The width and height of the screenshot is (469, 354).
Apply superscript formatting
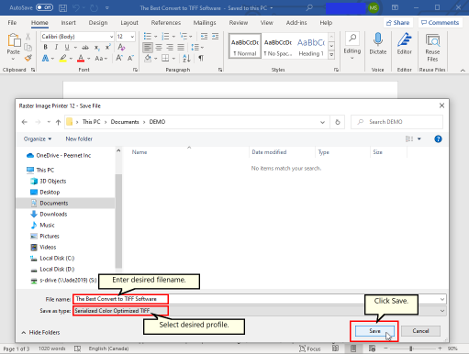pyautogui.click(x=107, y=48)
